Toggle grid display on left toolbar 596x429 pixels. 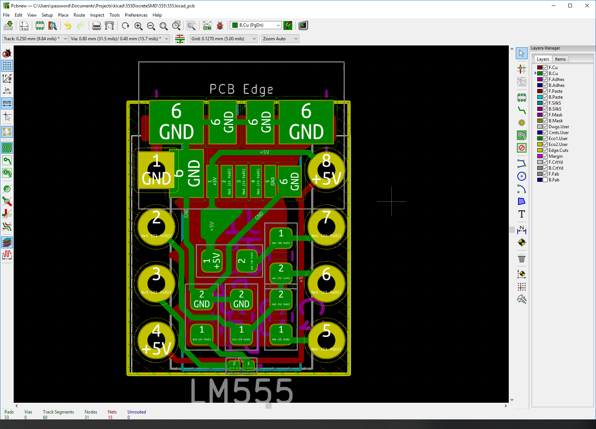pyautogui.click(x=7, y=66)
